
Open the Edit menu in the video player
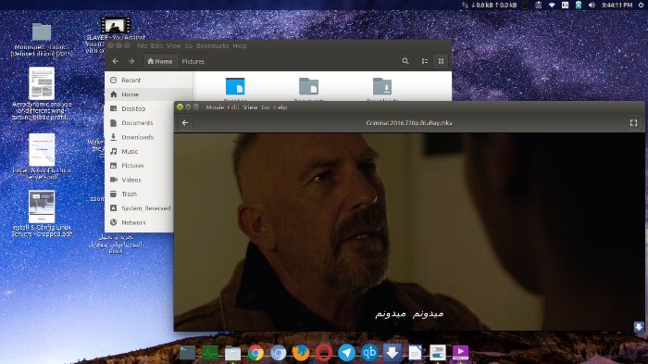(233, 107)
